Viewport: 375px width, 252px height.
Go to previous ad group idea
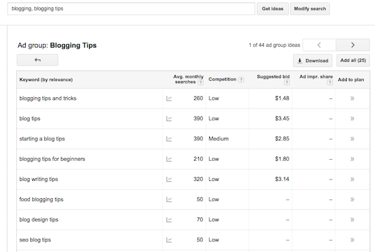coord(318,45)
